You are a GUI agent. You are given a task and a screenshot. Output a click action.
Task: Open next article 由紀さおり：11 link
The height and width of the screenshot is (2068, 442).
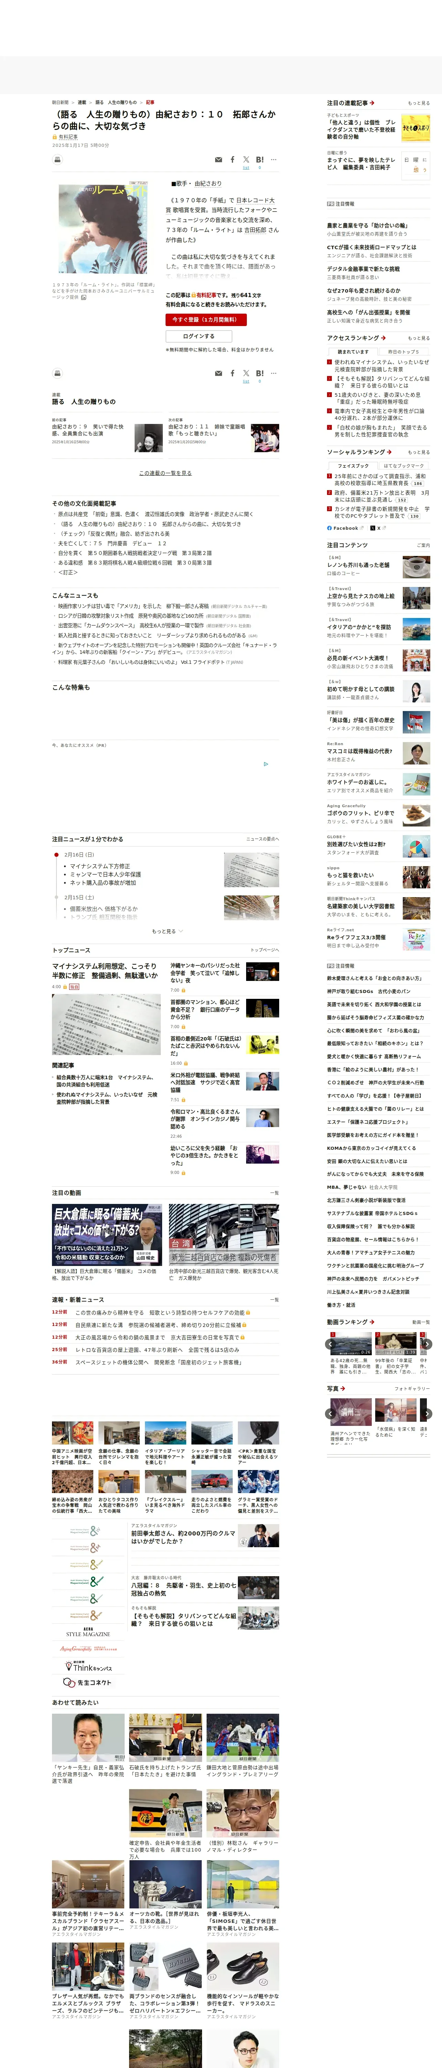coord(207,430)
